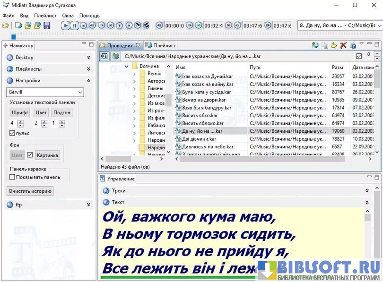Click the Очистить историю button
This screenshot has height=282, width=383.
30,191
